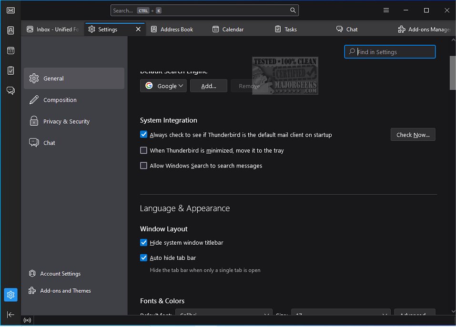Switch to the Calendar tab
456x327 pixels.
[x=233, y=30]
